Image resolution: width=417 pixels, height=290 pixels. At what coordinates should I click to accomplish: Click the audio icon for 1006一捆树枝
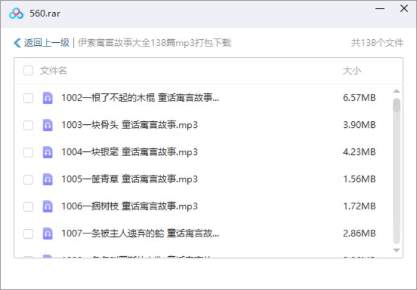pyautogui.click(x=47, y=207)
